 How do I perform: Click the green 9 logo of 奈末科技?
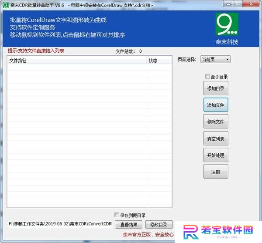coord(227,24)
